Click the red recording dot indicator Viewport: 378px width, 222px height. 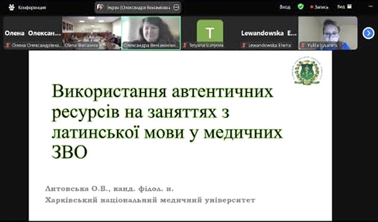coord(312,8)
